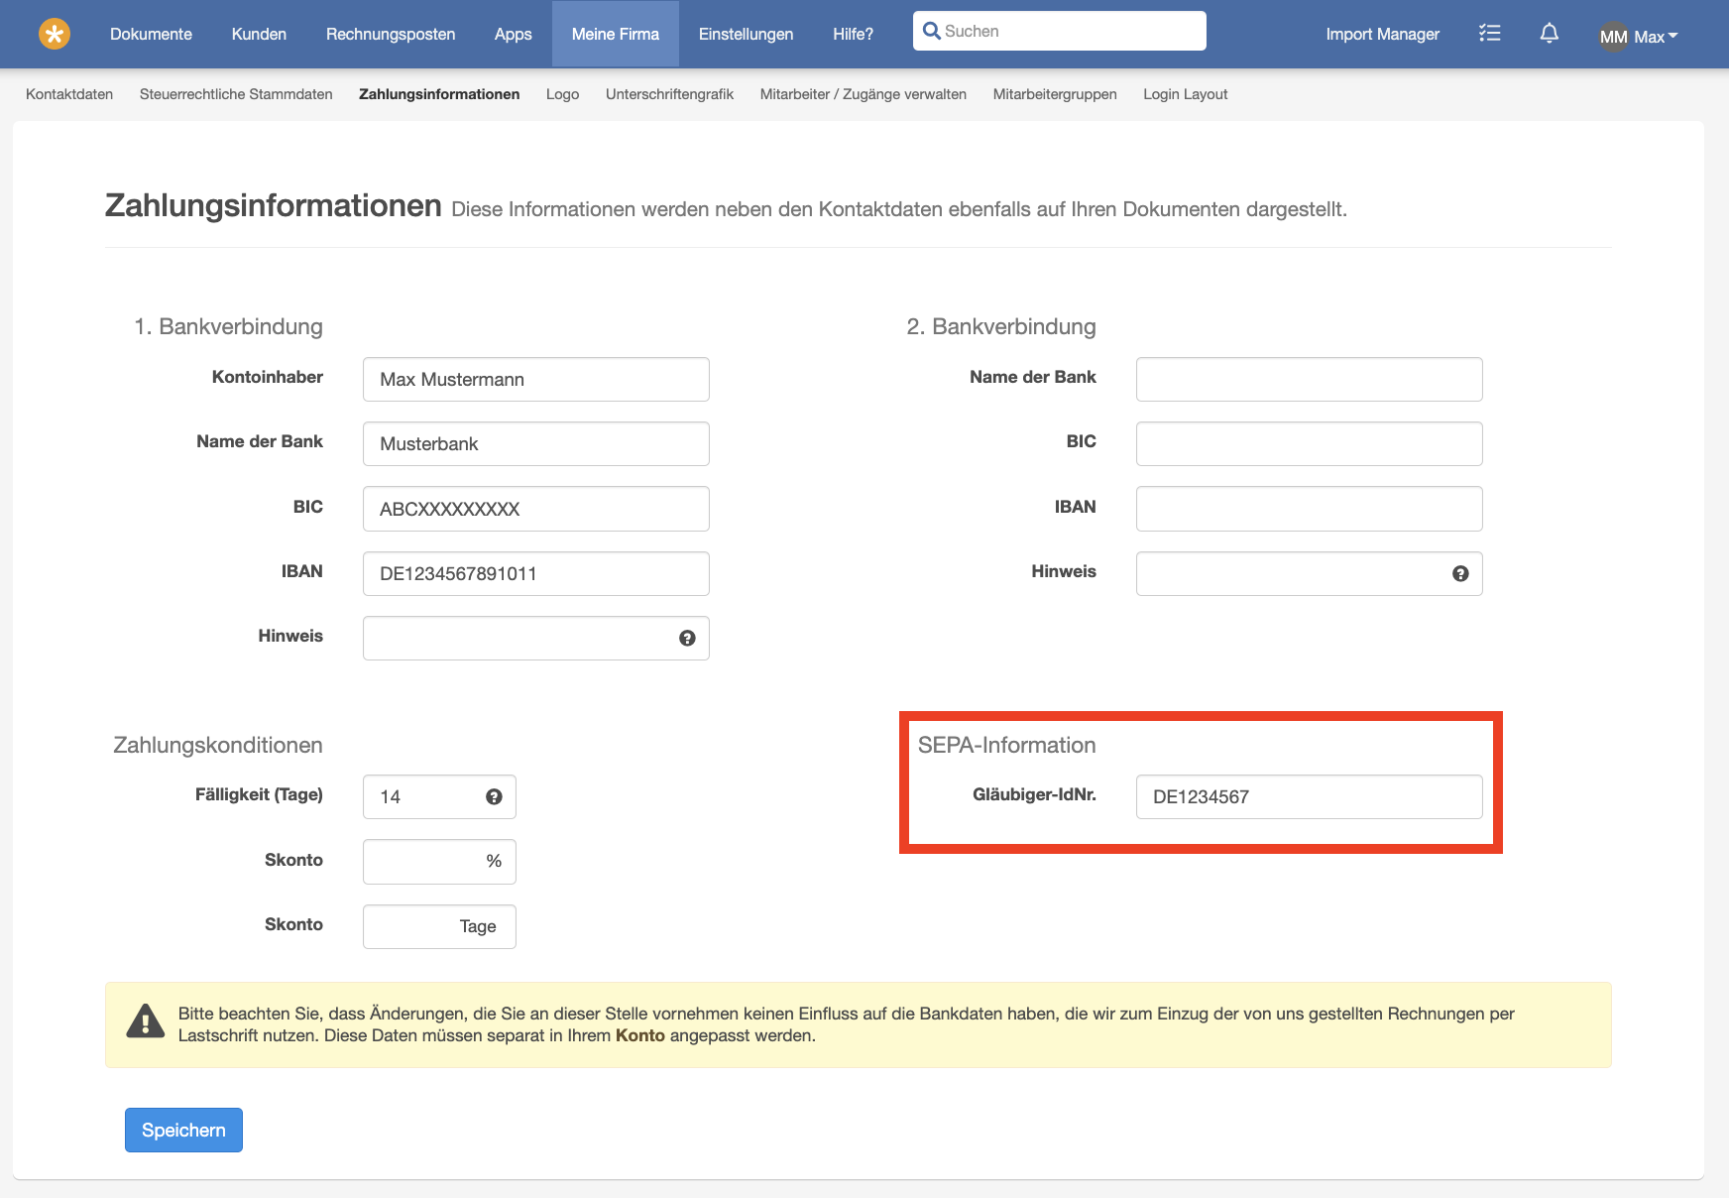Switch to the Logo tab
The width and height of the screenshot is (1729, 1198).
coord(562,94)
